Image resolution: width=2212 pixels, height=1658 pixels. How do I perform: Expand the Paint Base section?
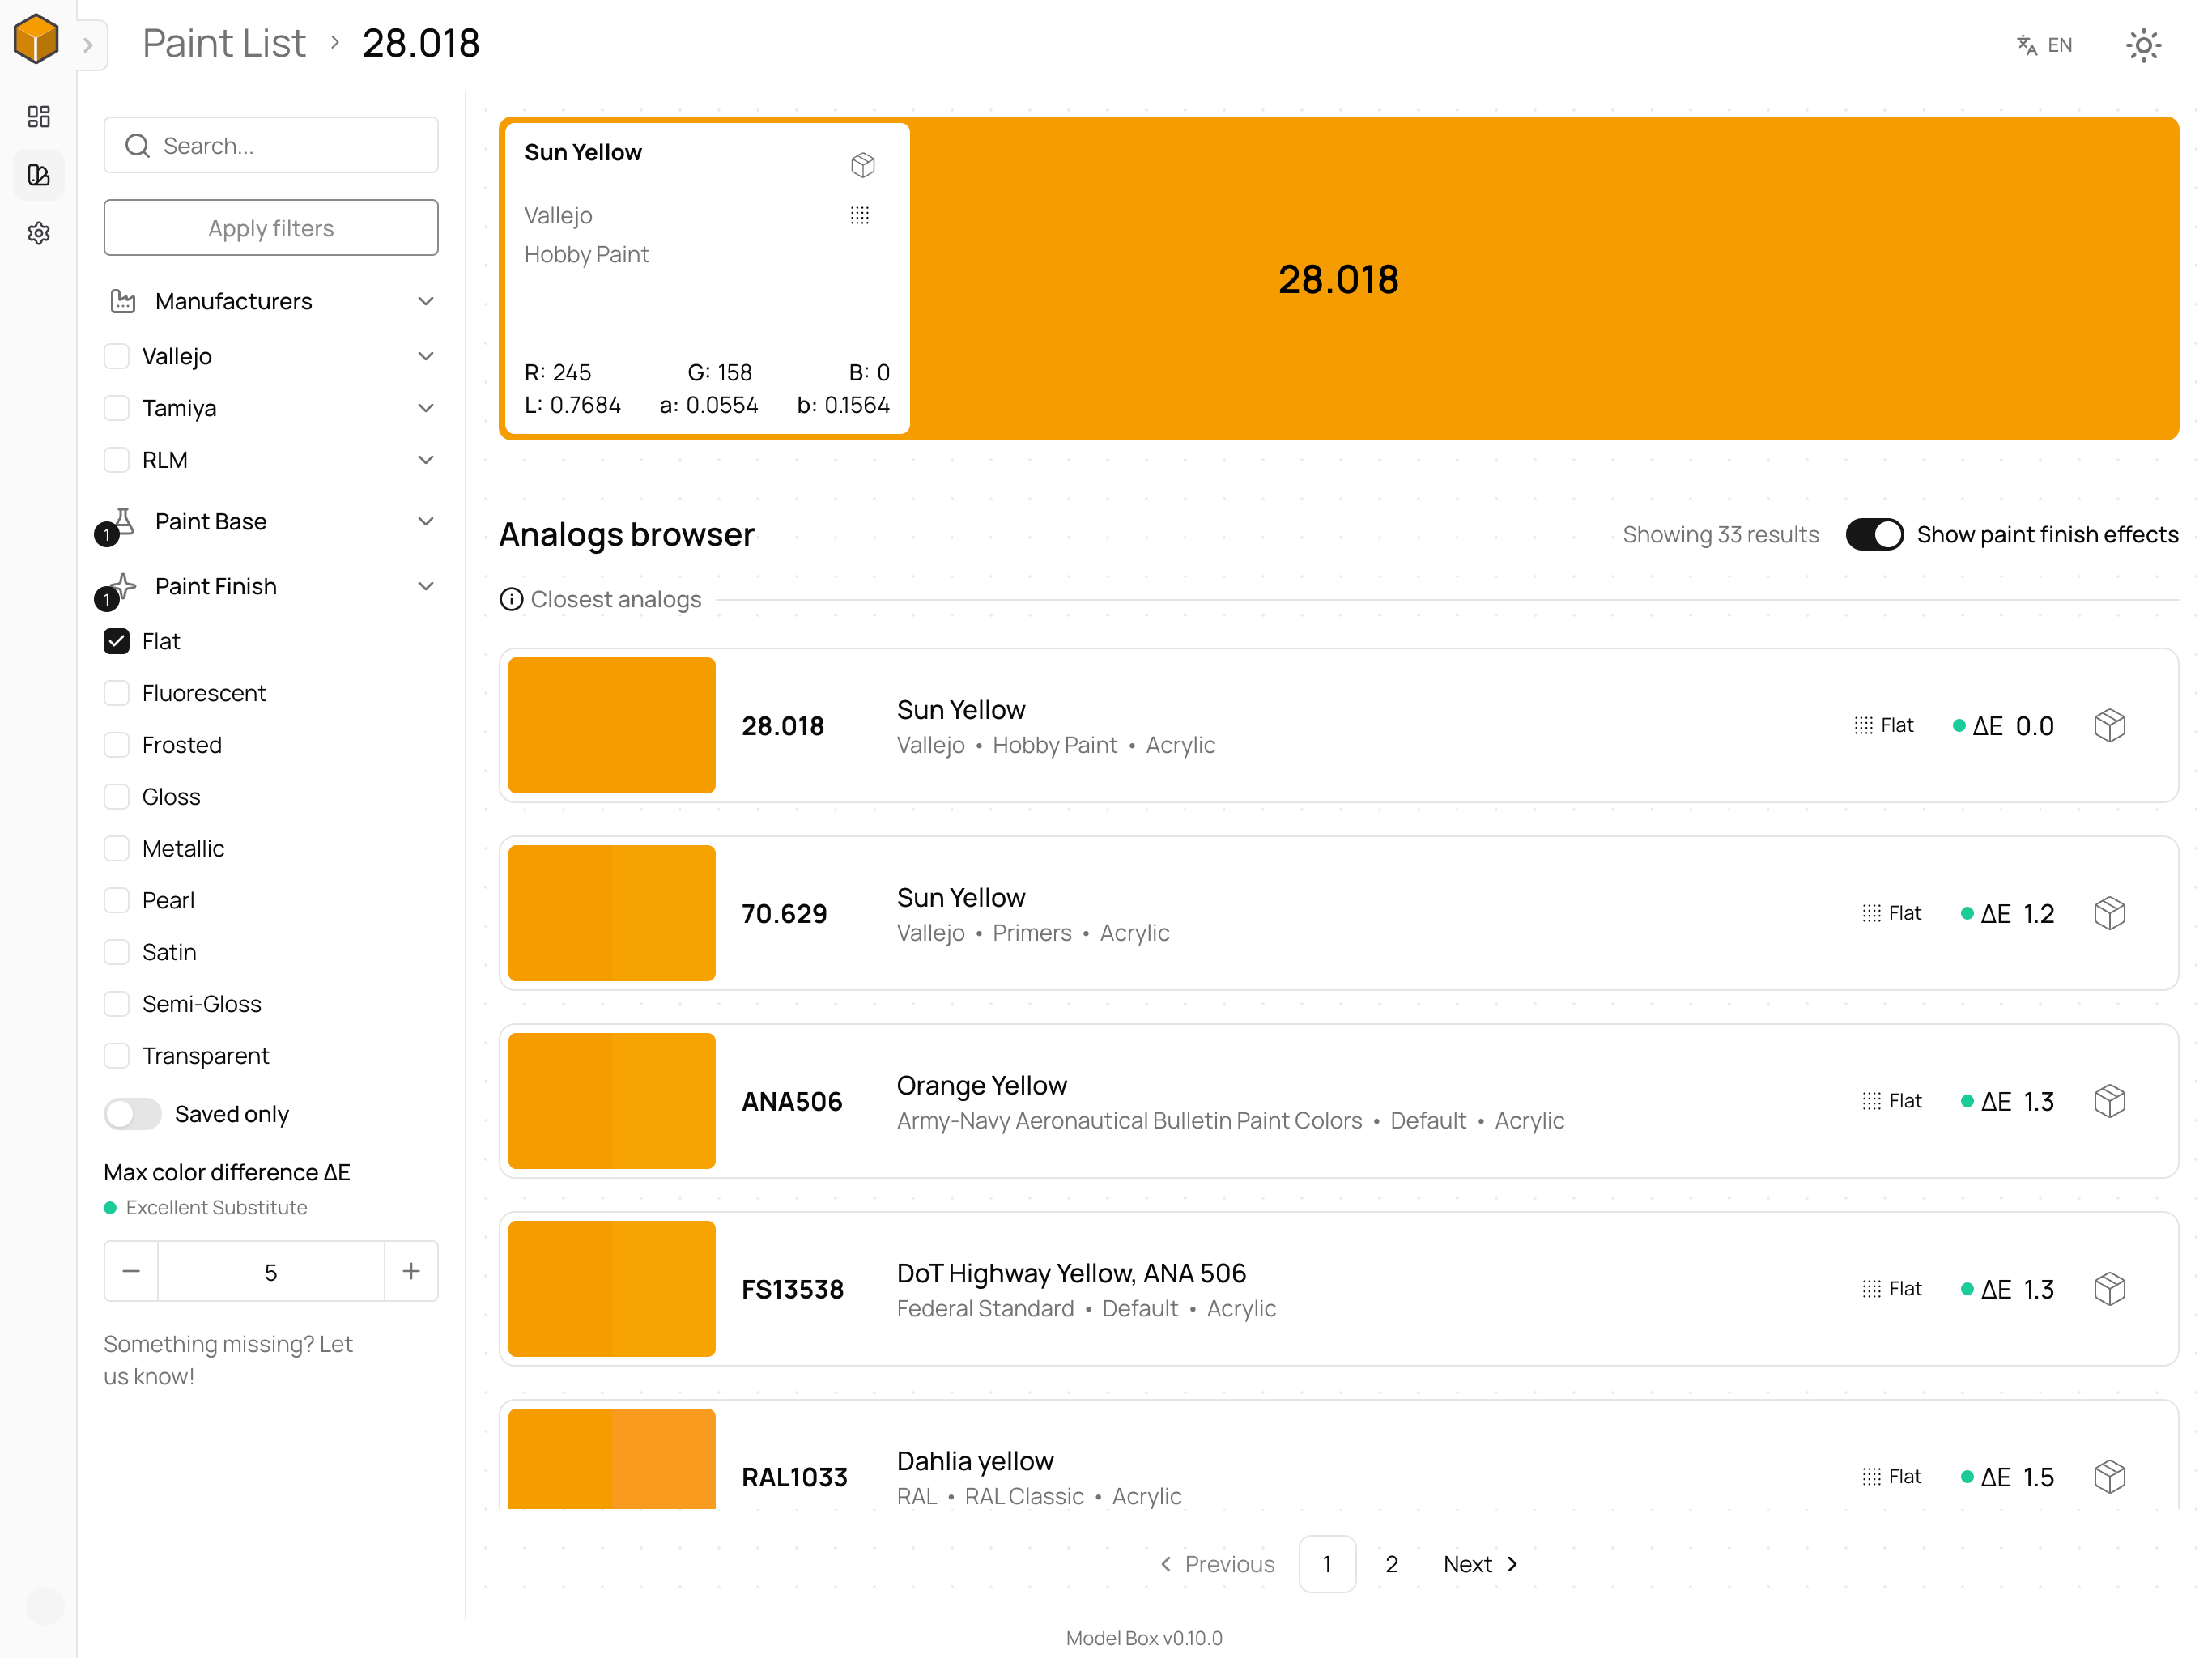pos(426,521)
